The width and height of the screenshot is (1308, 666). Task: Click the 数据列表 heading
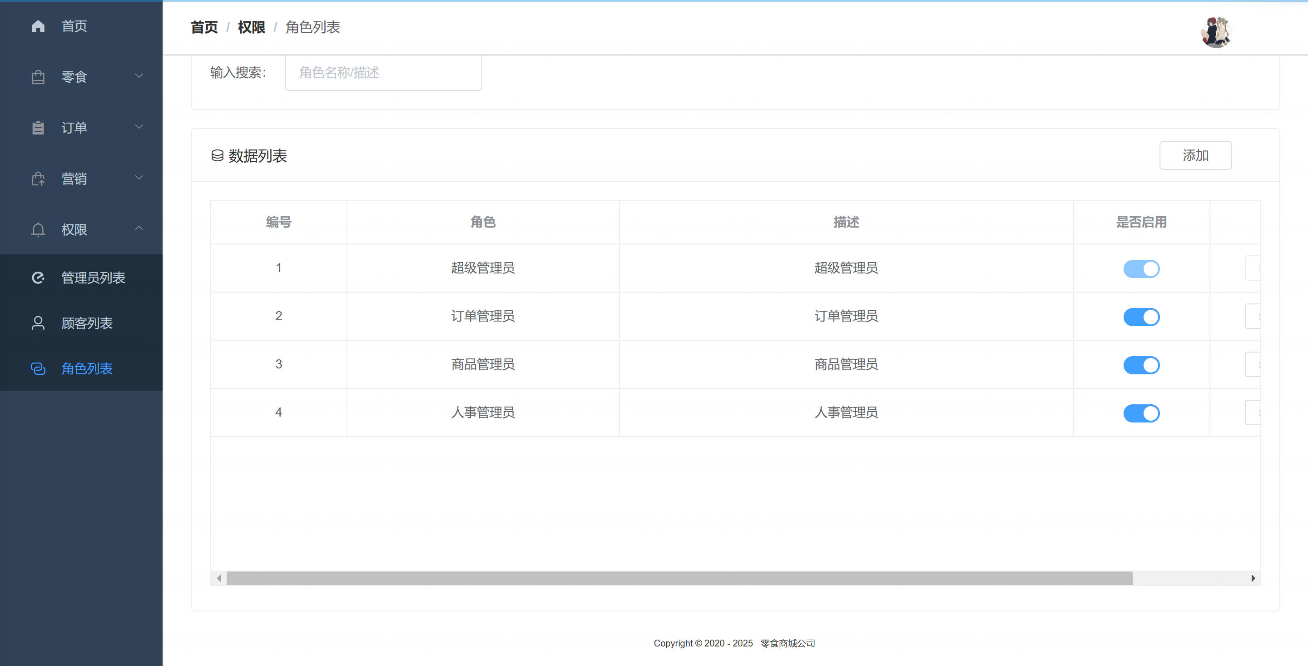[258, 156]
